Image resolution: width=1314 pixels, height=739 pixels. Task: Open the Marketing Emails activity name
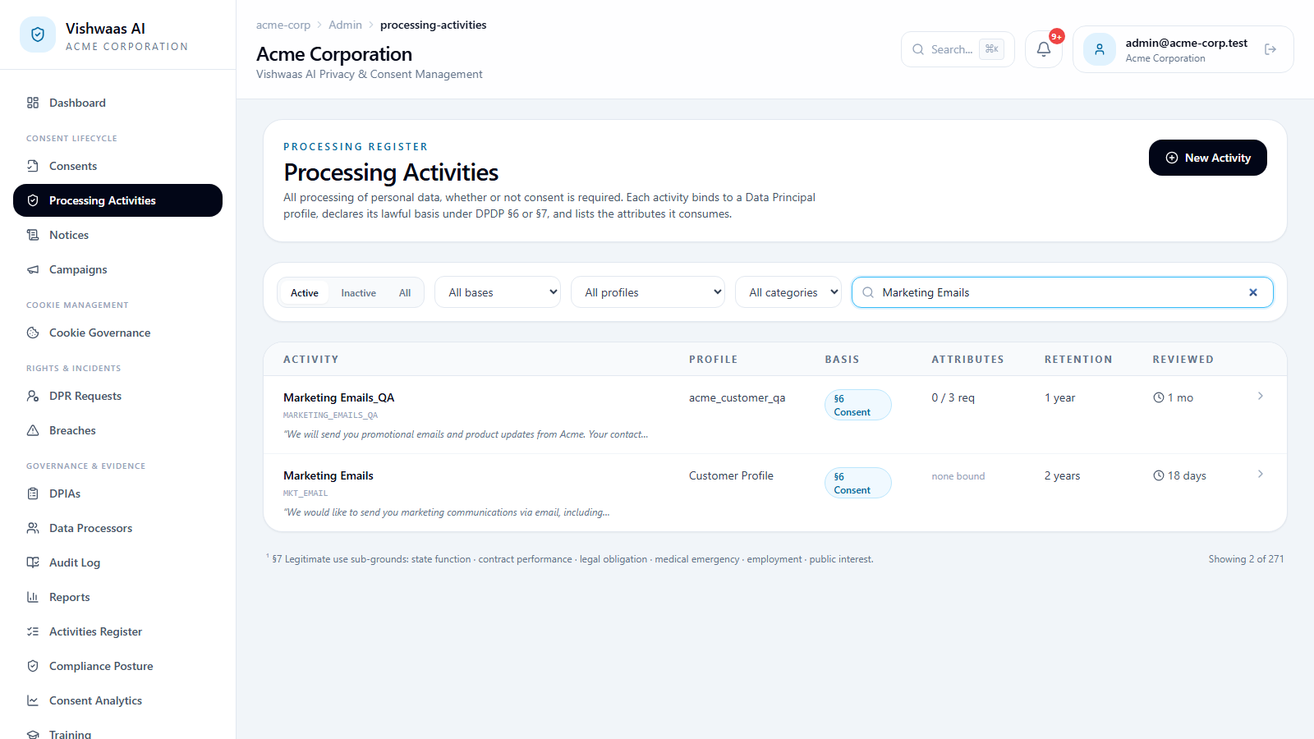coord(328,475)
